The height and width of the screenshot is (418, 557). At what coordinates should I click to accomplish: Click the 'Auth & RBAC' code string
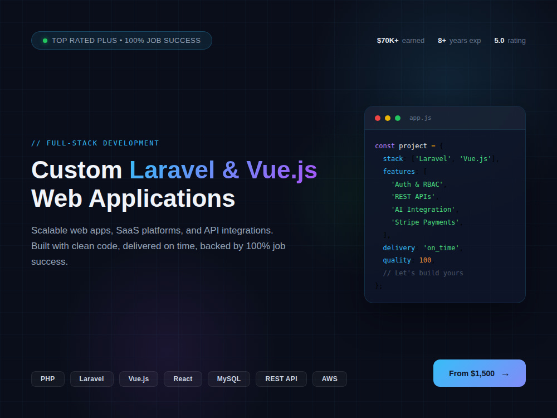[417, 184]
